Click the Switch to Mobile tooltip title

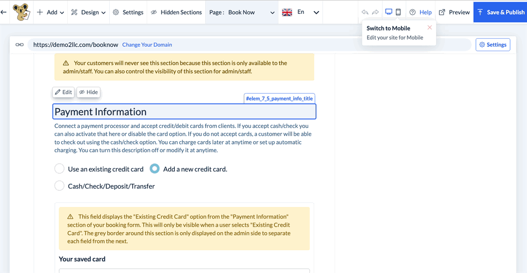[388, 28]
